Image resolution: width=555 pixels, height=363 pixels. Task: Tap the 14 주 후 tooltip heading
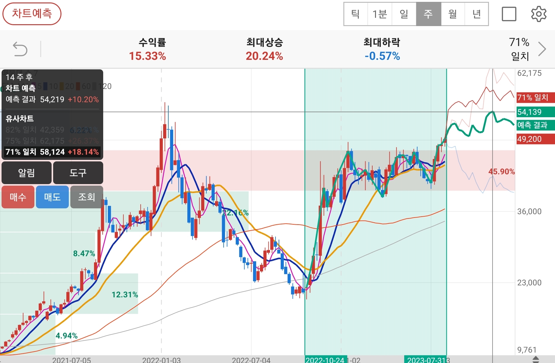(19, 77)
